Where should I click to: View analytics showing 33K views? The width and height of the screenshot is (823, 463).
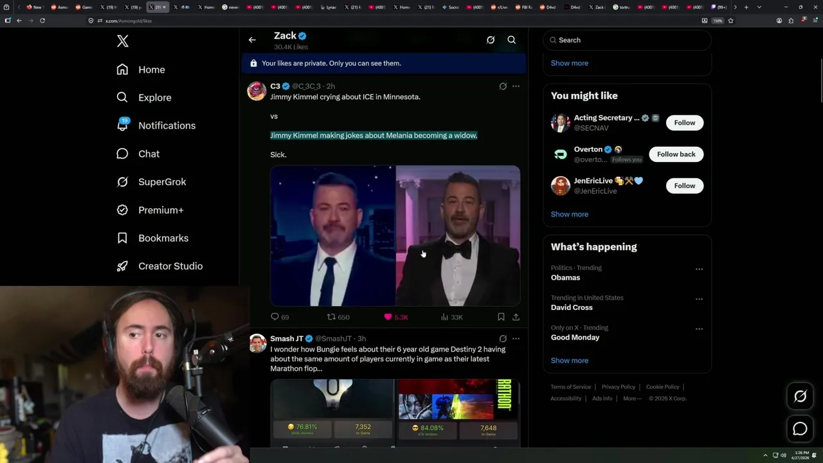(x=451, y=317)
